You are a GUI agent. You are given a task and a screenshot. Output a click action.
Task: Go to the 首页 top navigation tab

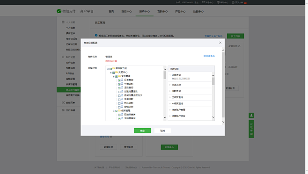111,11
